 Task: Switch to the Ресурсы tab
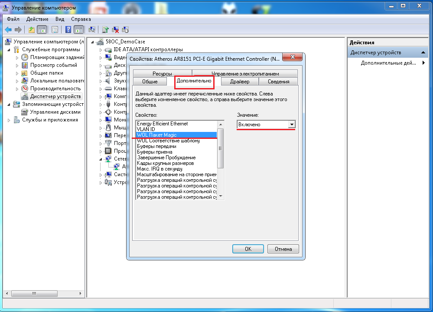(x=163, y=73)
